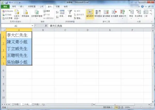
Task: Click the Text to Columns (資料剖析) icon
Action: coord(90,13)
